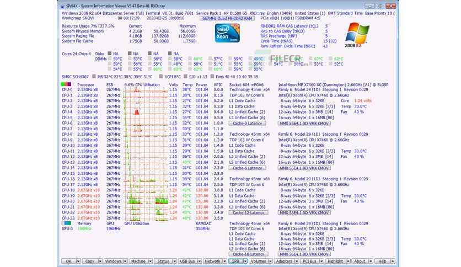Select the CPU-0 row label

(67, 90)
